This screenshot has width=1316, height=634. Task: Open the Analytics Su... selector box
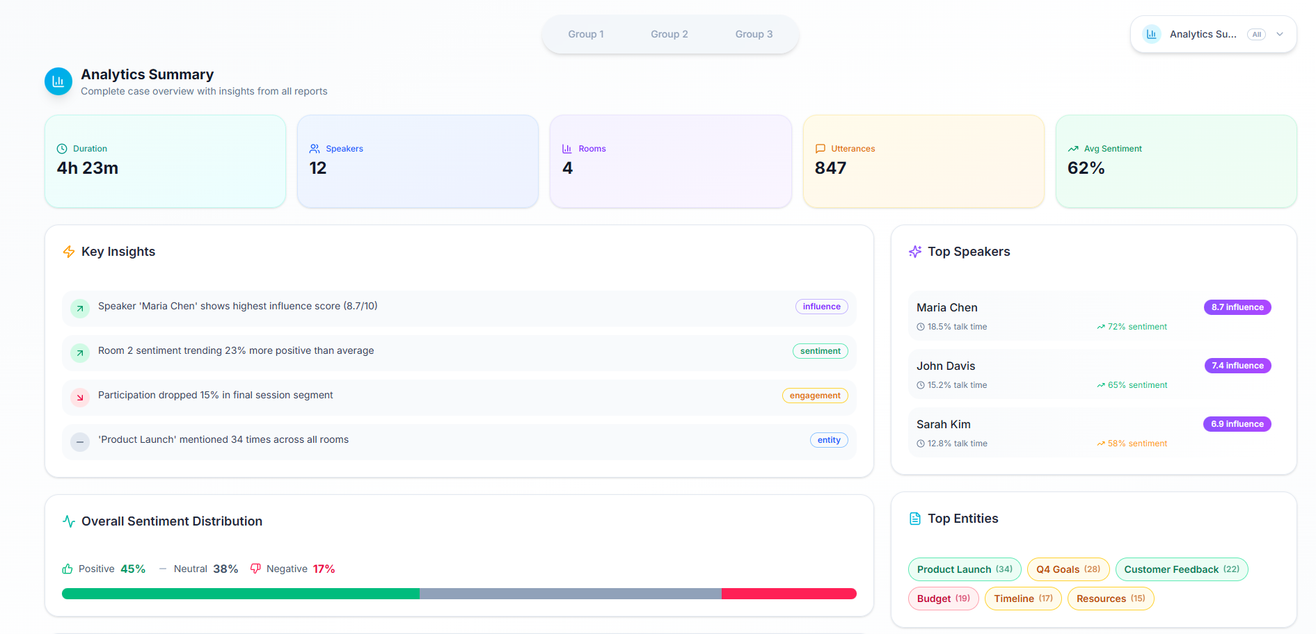tap(1213, 34)
